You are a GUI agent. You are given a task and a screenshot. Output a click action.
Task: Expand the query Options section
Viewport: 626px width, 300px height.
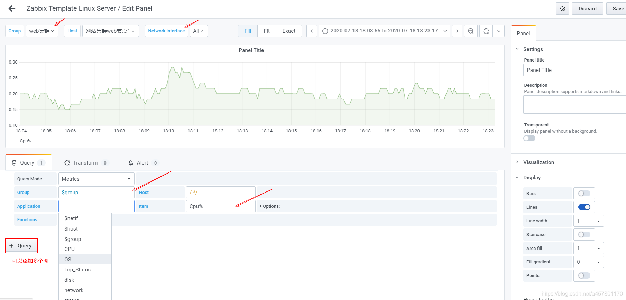pos(270,206)
